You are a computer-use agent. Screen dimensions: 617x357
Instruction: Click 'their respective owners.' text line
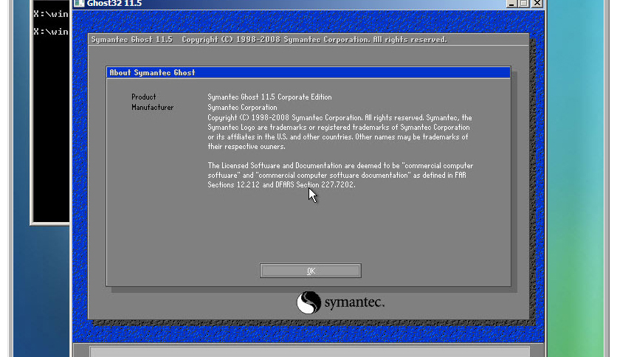[247, 146]
